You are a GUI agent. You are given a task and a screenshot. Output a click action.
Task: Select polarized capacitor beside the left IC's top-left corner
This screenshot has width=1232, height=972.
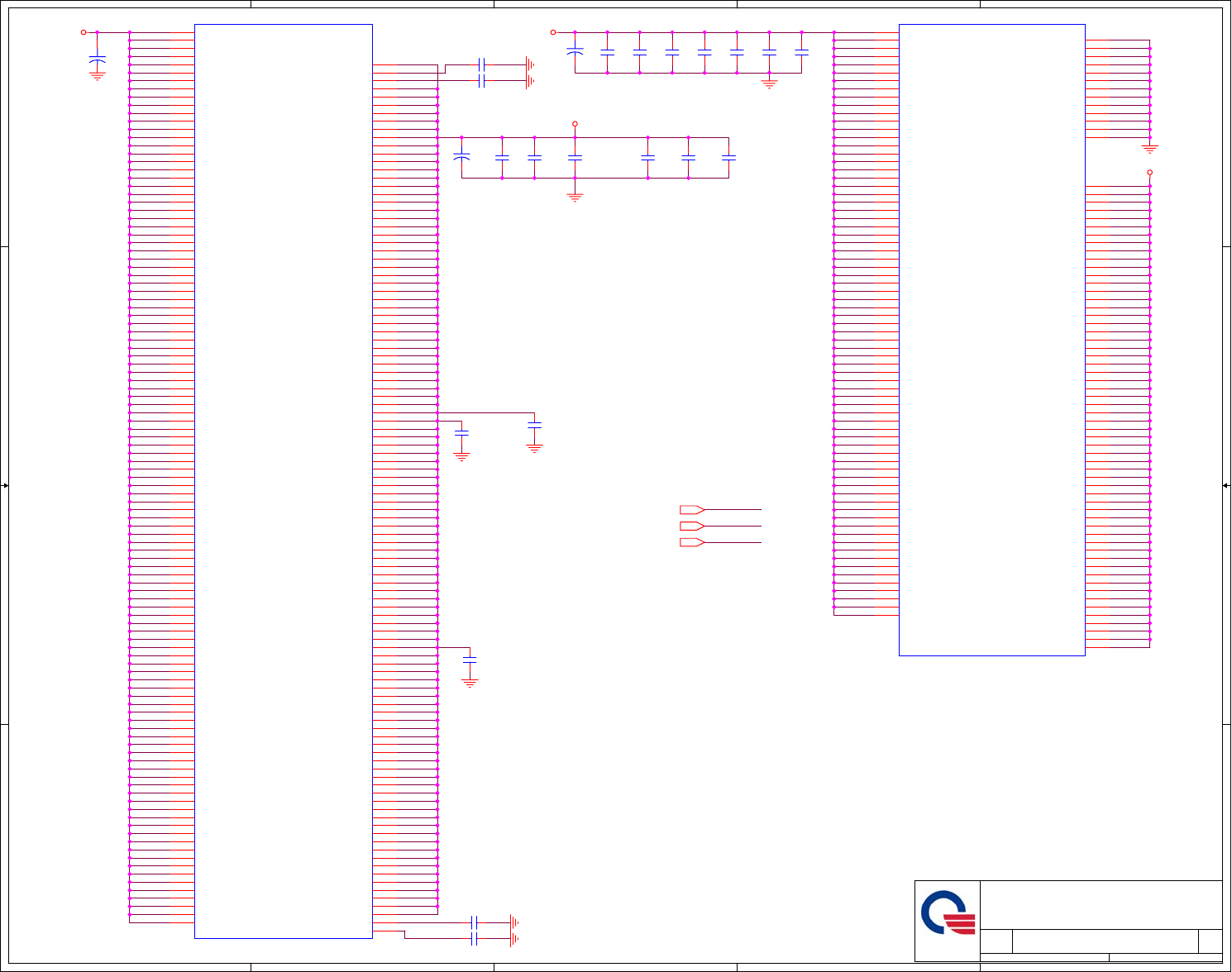[98, 60]
